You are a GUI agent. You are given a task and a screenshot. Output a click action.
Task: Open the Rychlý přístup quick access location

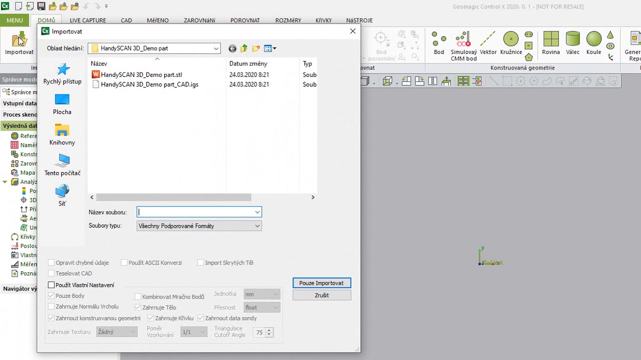coord(62,73)
